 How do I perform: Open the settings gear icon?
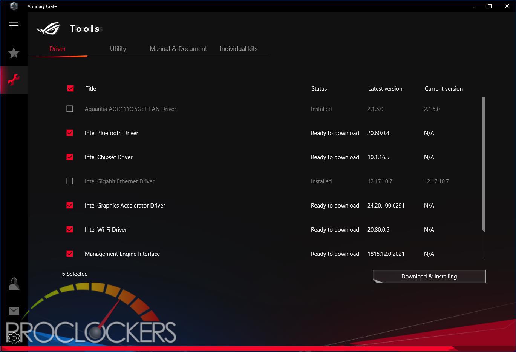pyautogui.click(x=14, y=338)
